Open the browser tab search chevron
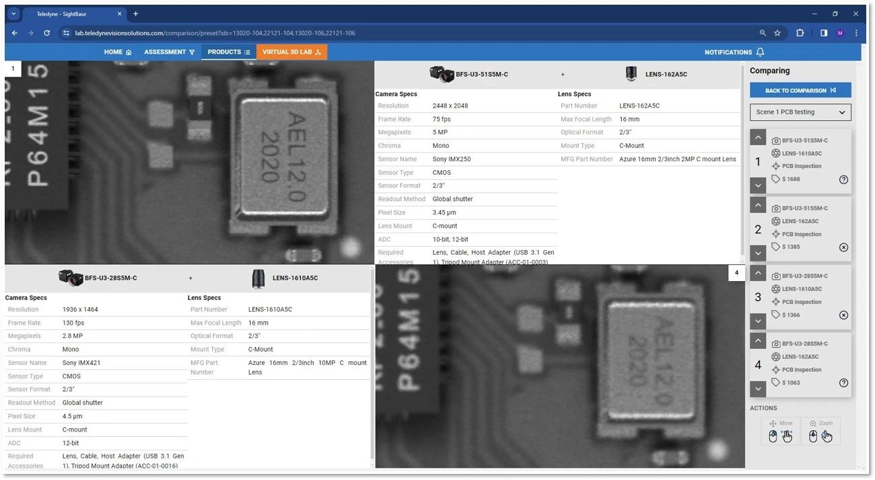Viewport: 875px width, 480px height. pyautogui.click(x=13, y=13)
